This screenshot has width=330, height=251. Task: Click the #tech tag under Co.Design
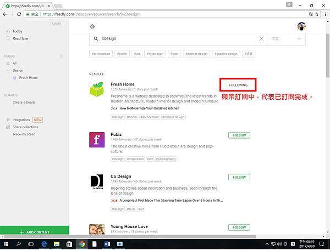[x=131, y=209]
